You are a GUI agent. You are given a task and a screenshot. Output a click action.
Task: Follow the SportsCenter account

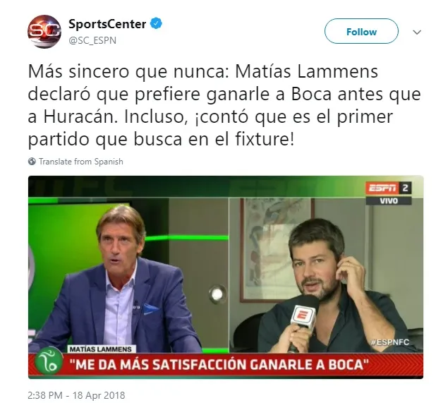click(x=361, y=31)
